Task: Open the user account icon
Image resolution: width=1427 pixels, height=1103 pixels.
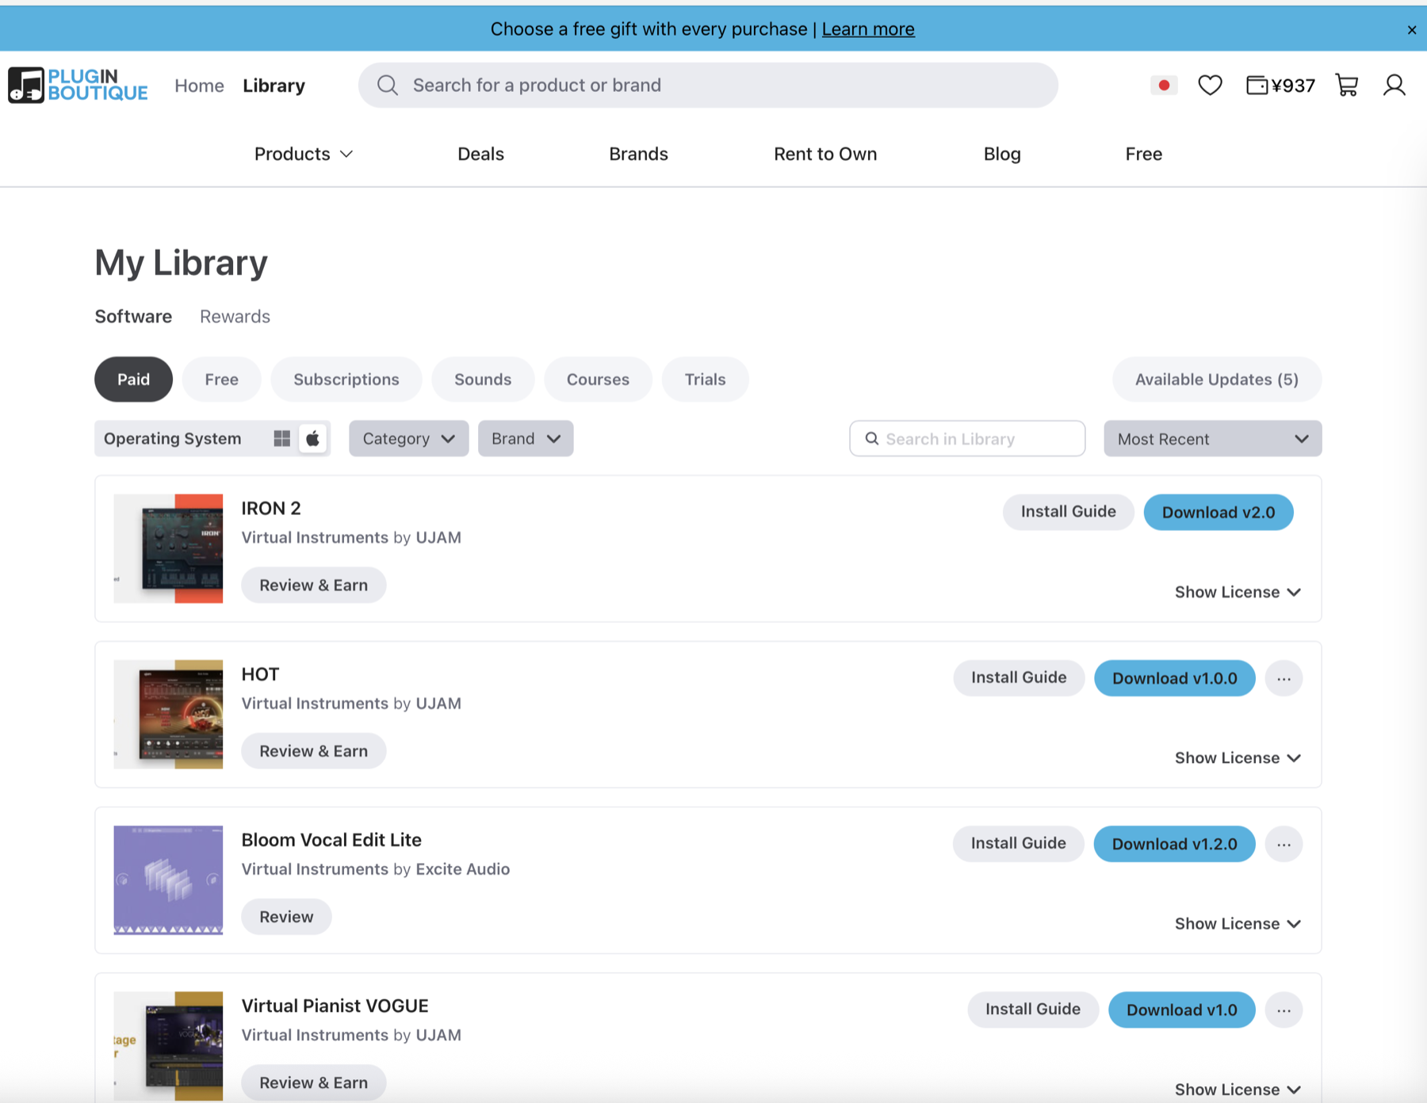Action: (1394, 85)
